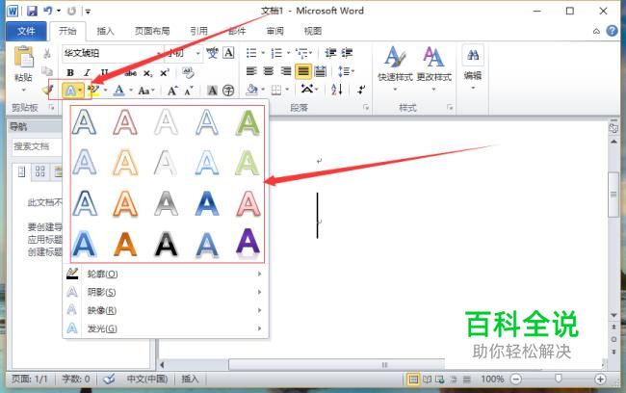
Task: Toggle Character Shading A button
Action: click(x=212, y=91)
